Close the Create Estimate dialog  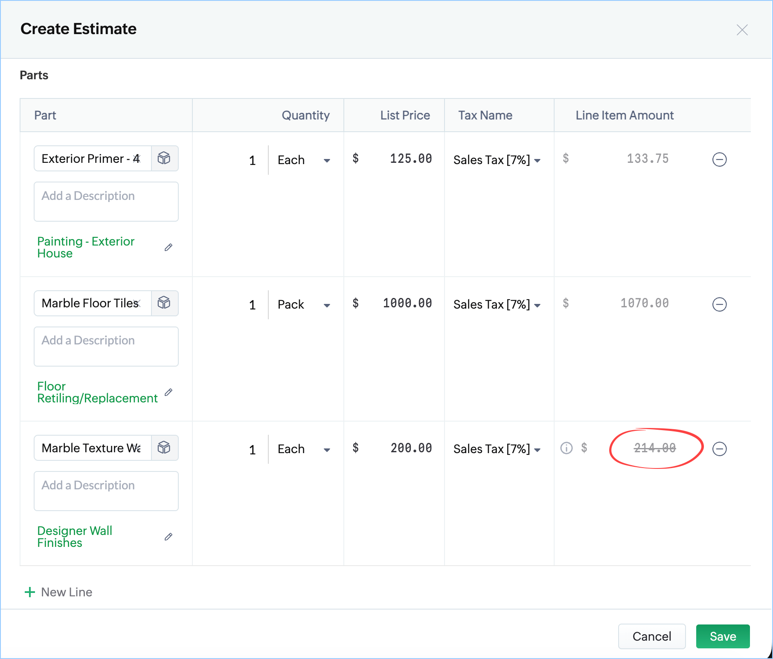click(742, 30)
